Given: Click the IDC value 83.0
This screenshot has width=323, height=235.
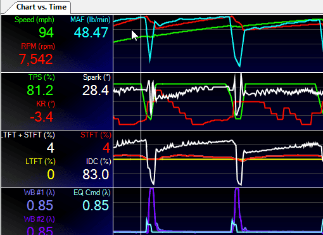Looking at the screenshot, I should (x=96, y=174).
